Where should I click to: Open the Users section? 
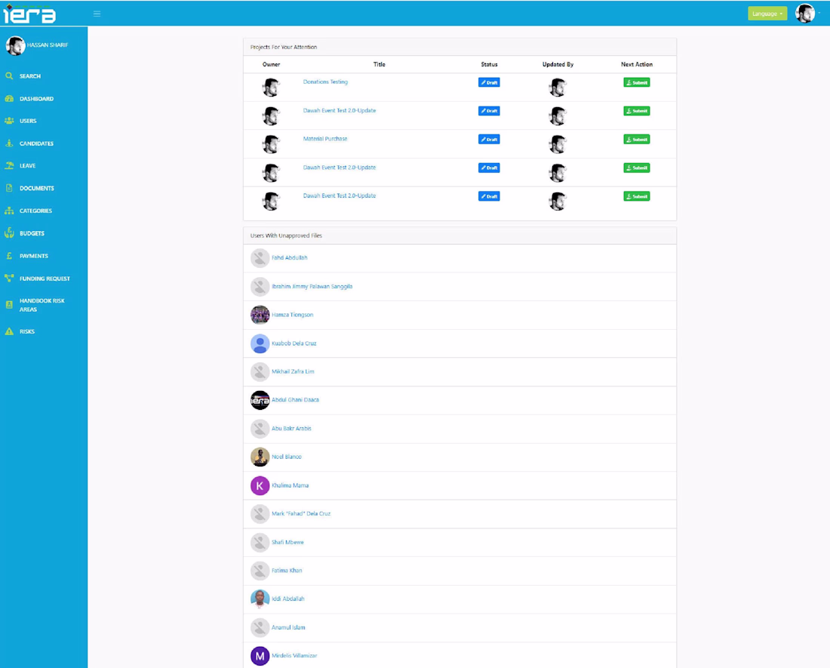point(28,121)
